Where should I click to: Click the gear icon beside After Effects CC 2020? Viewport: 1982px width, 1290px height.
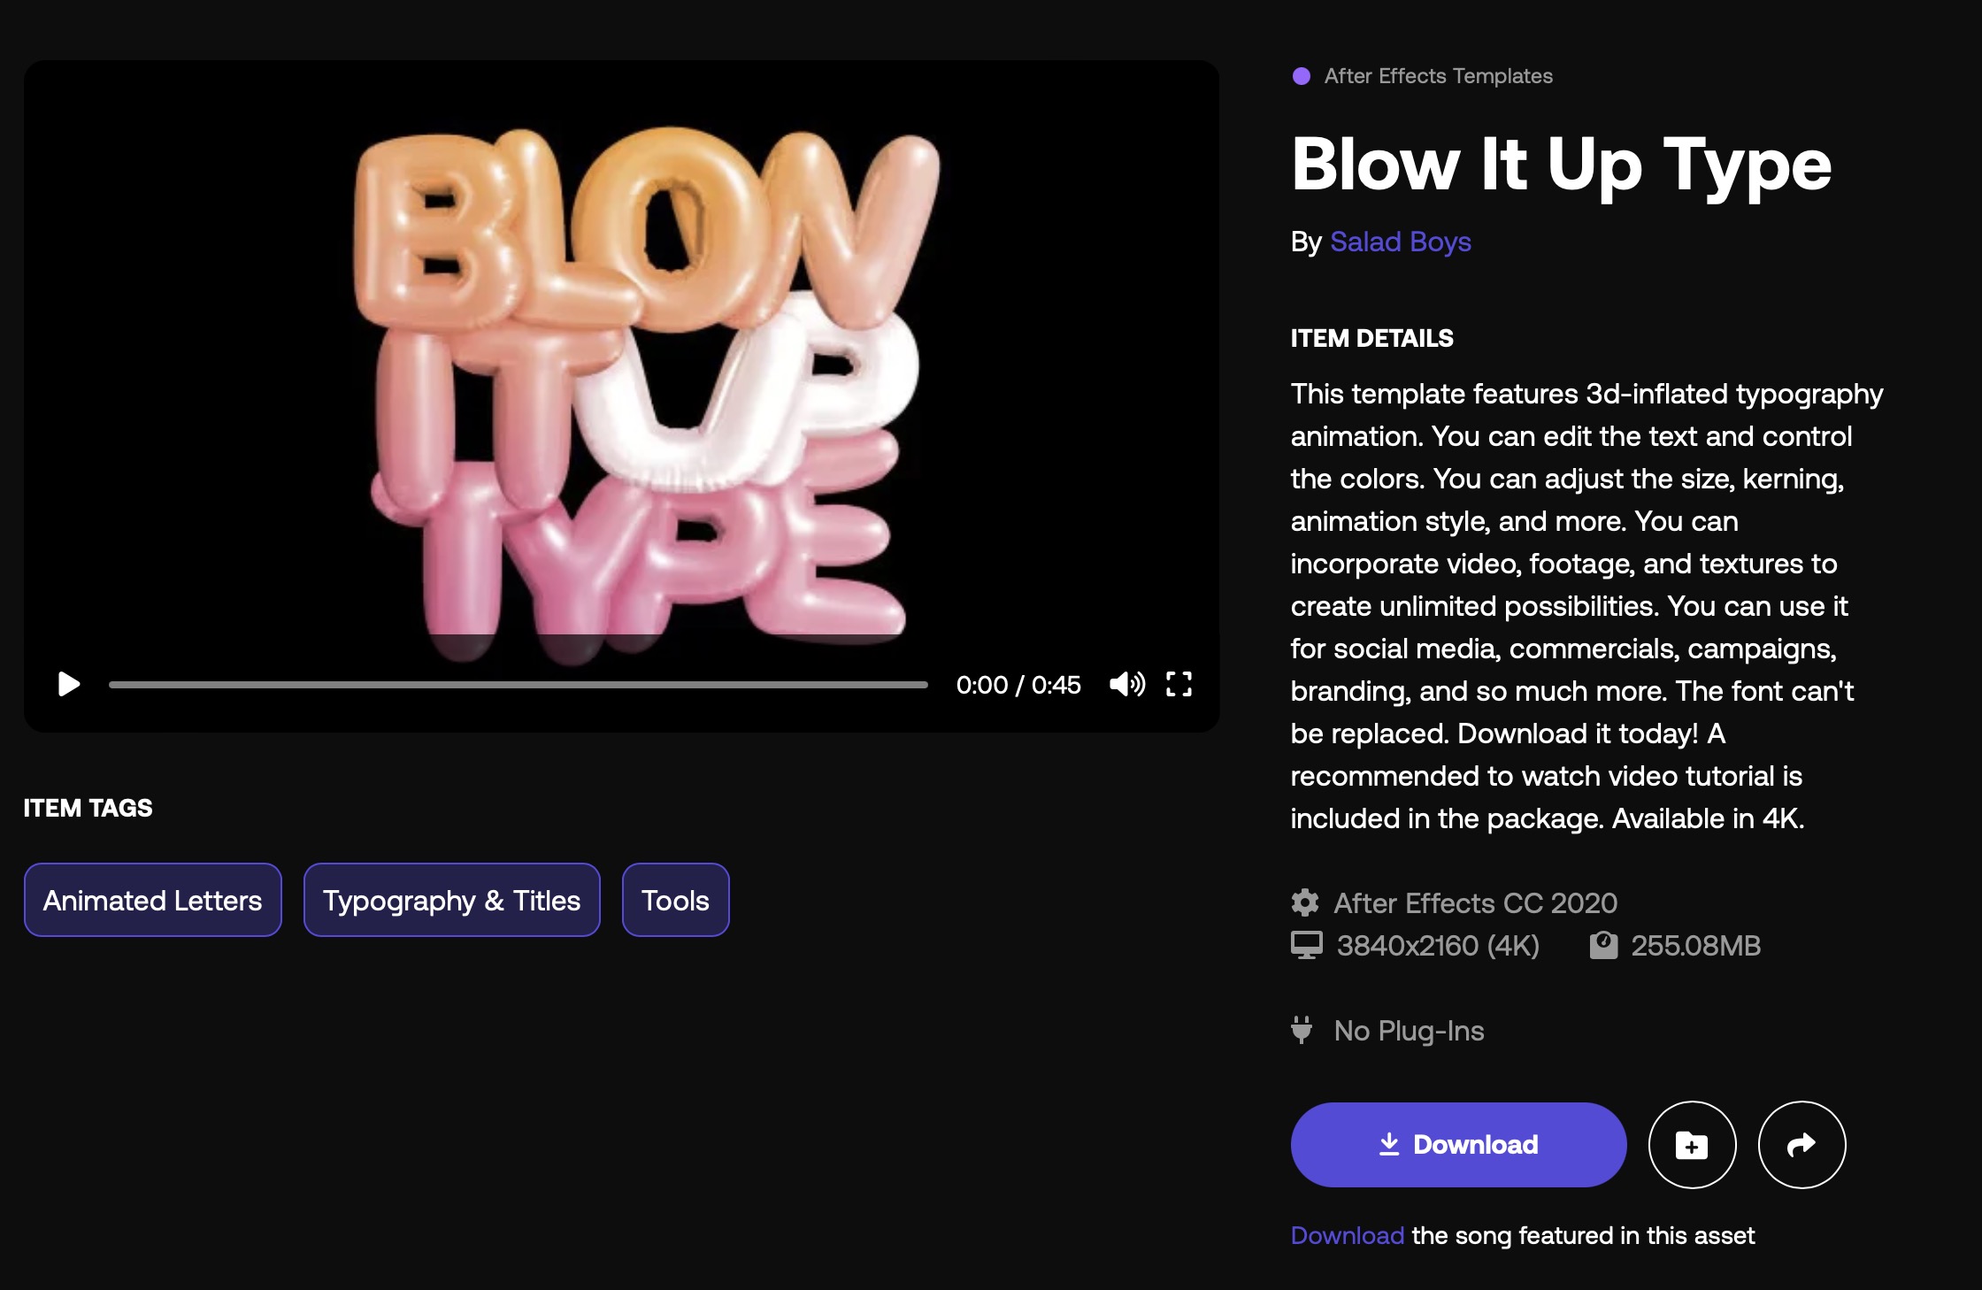(1305, 902)
